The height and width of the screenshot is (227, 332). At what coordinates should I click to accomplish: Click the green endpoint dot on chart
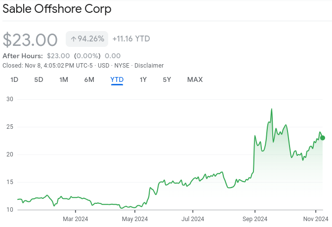[323, 138]
